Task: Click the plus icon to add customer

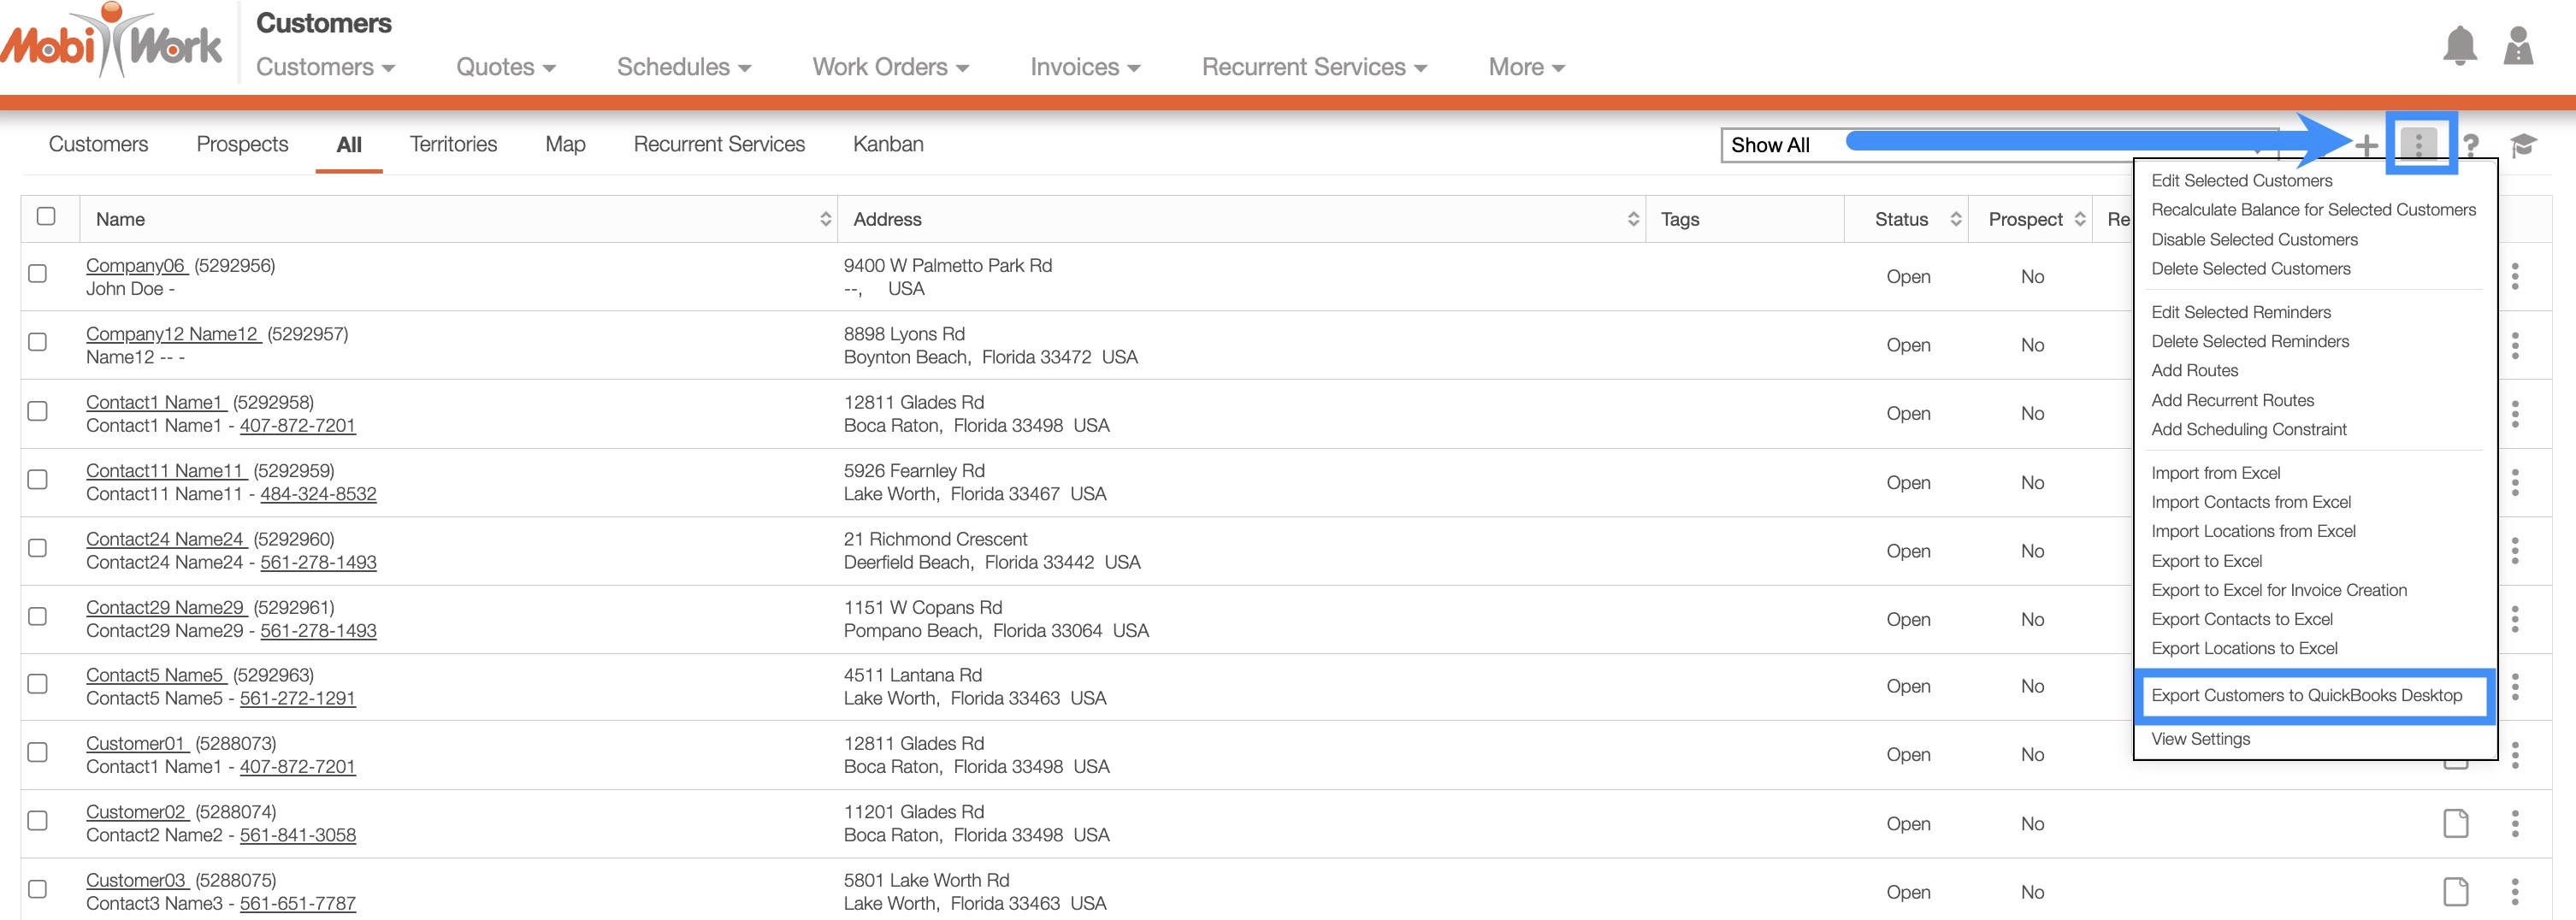Action: (2366, 146)
